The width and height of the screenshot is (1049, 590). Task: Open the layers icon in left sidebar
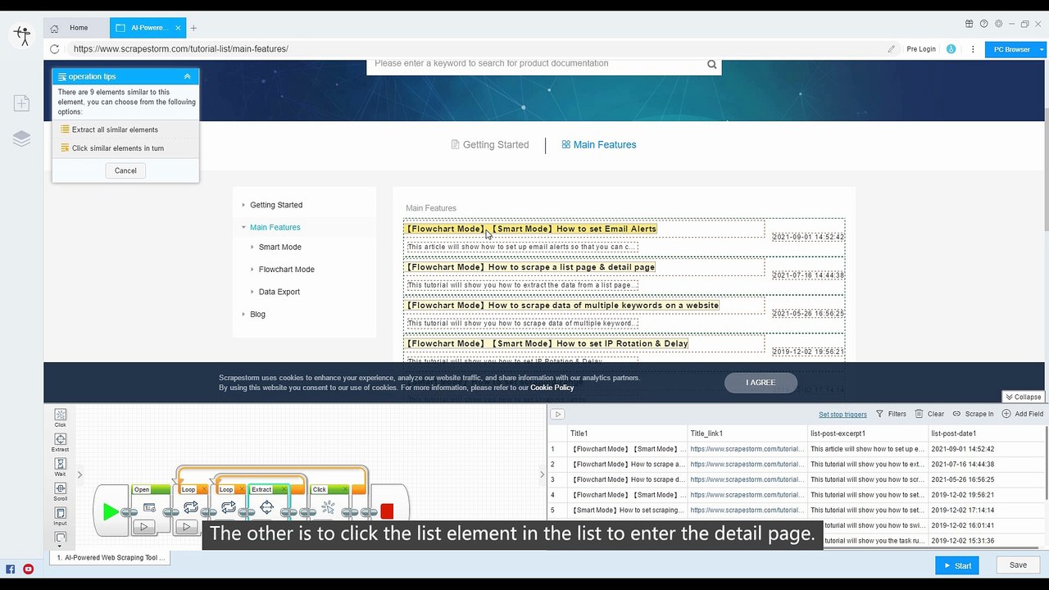point(21,138)
